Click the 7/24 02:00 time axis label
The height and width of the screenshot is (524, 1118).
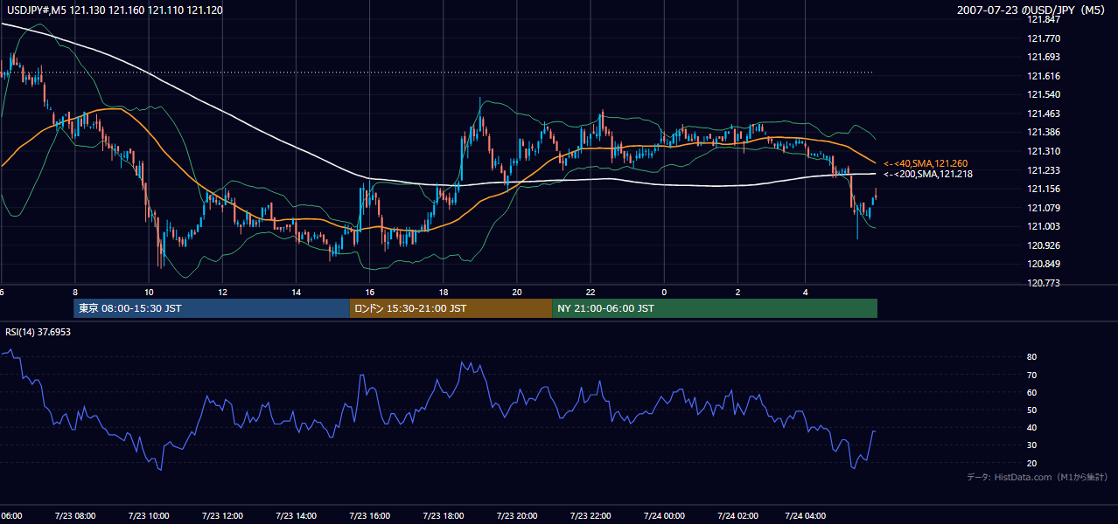pyautogui.click(x=737, y=515)
